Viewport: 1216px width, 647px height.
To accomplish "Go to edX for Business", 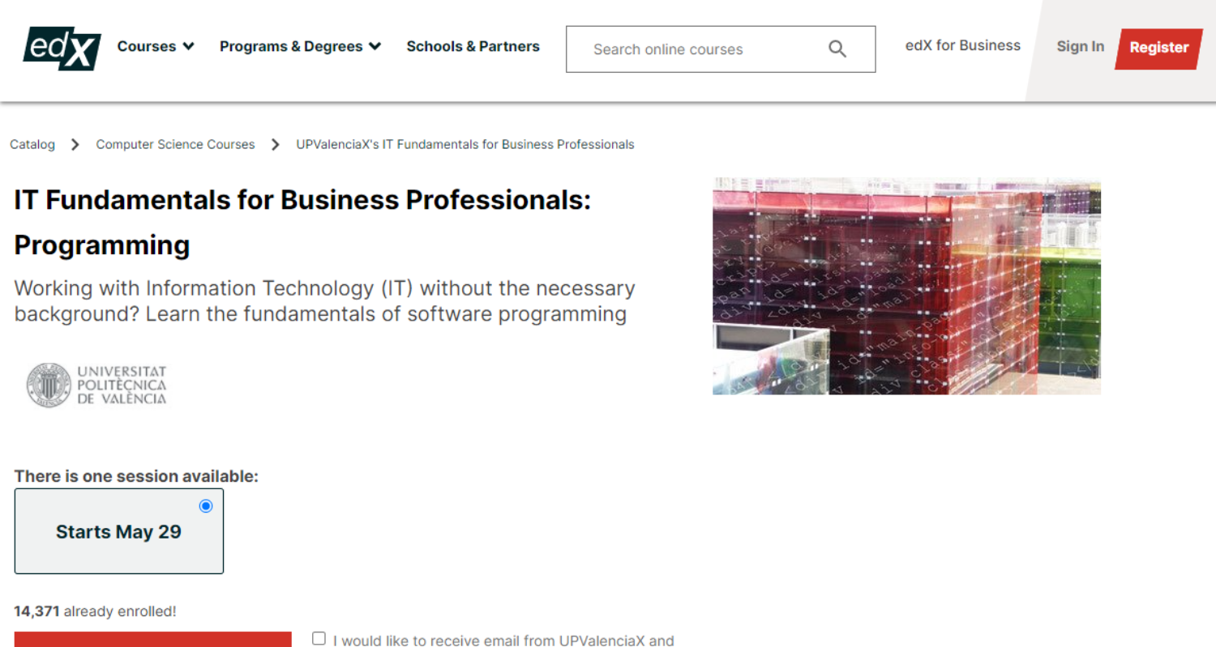I will (962, 46).
